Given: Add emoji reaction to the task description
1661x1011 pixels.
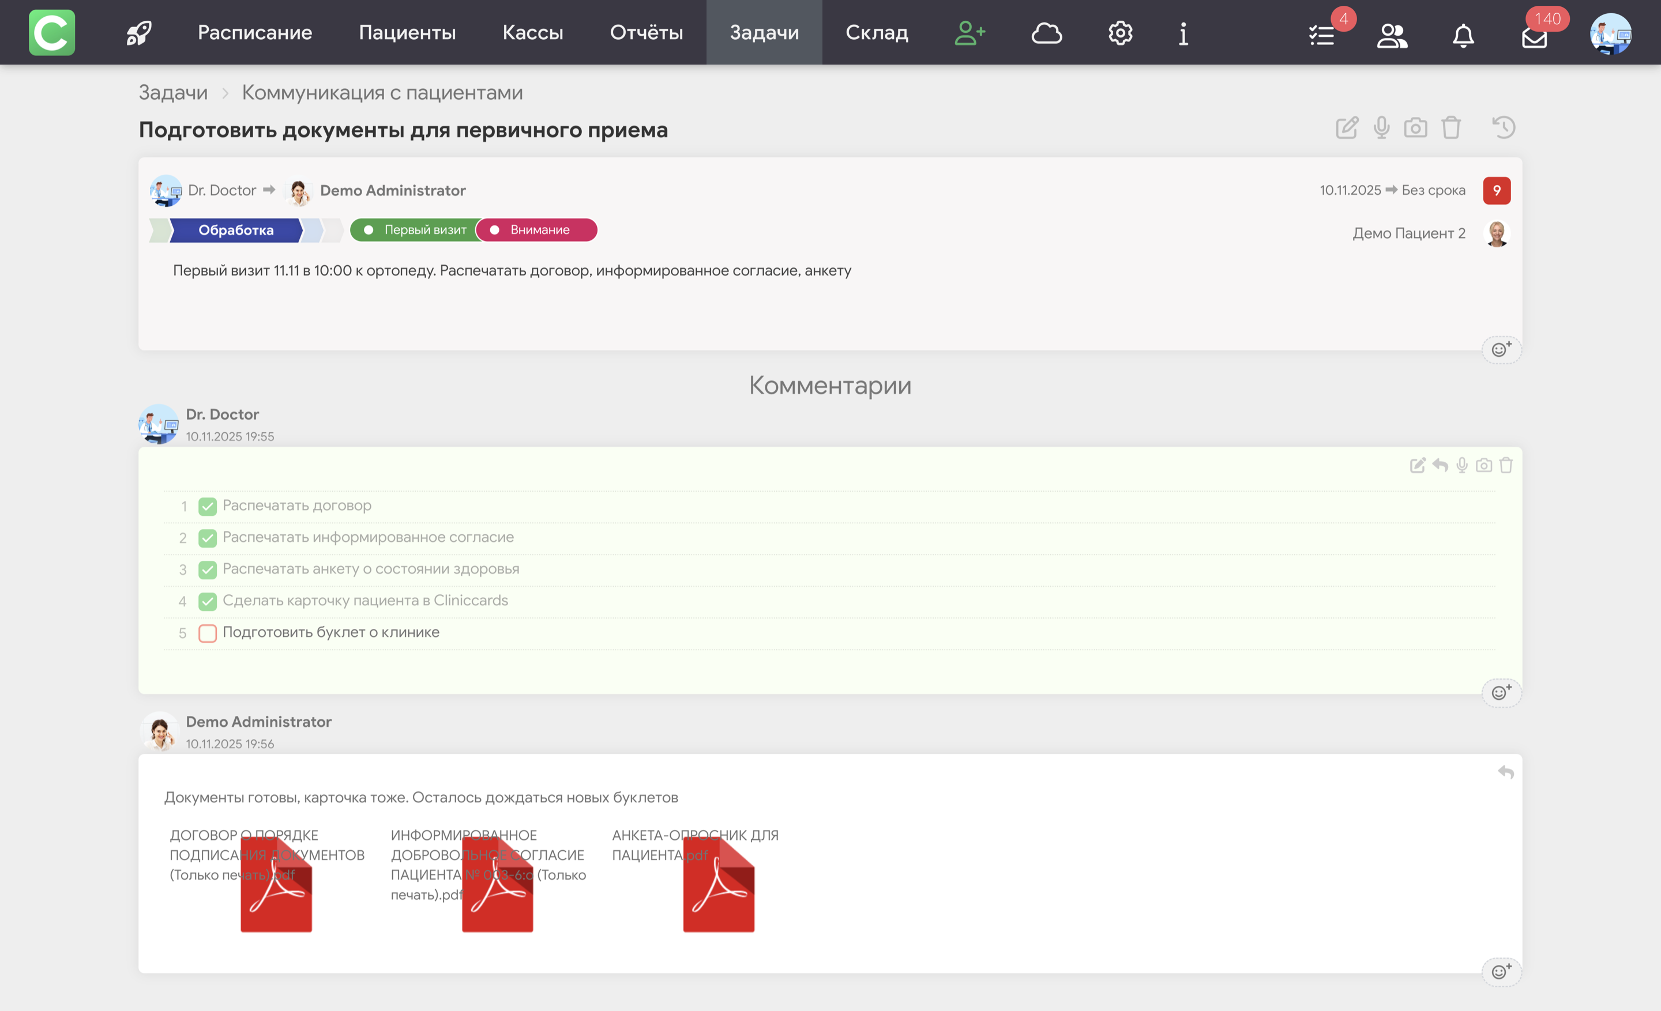Looking at the screenshot, I should coord(1501,349).
